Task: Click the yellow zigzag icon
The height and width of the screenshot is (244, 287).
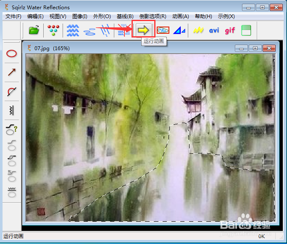Action: pyautogui.click(x=198, y=30)
